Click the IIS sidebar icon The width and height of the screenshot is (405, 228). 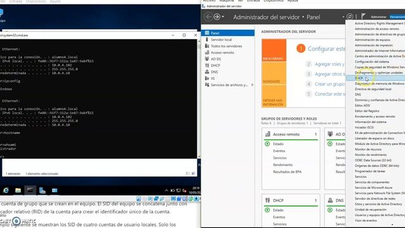[207, 78]
